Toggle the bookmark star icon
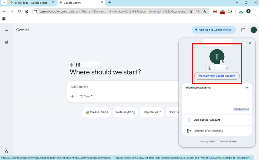This screenshot has height=160, width=259. (205, 11)
